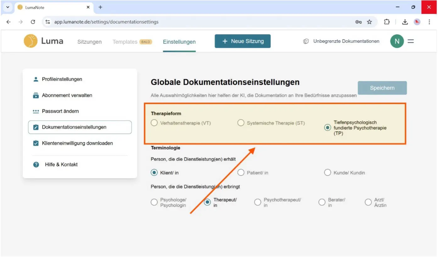Open the hamburger menu beside the avatar
The image size is (438, 257).
410,41
